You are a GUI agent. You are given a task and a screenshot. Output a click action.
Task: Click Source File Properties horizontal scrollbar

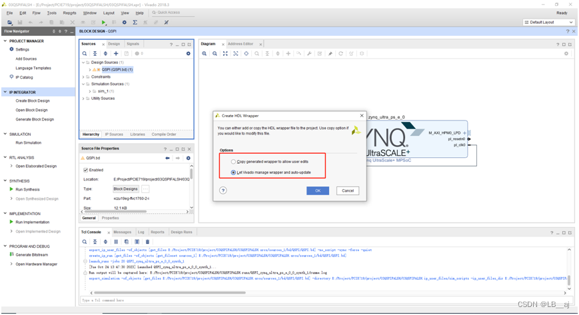(x=115, y=212)
